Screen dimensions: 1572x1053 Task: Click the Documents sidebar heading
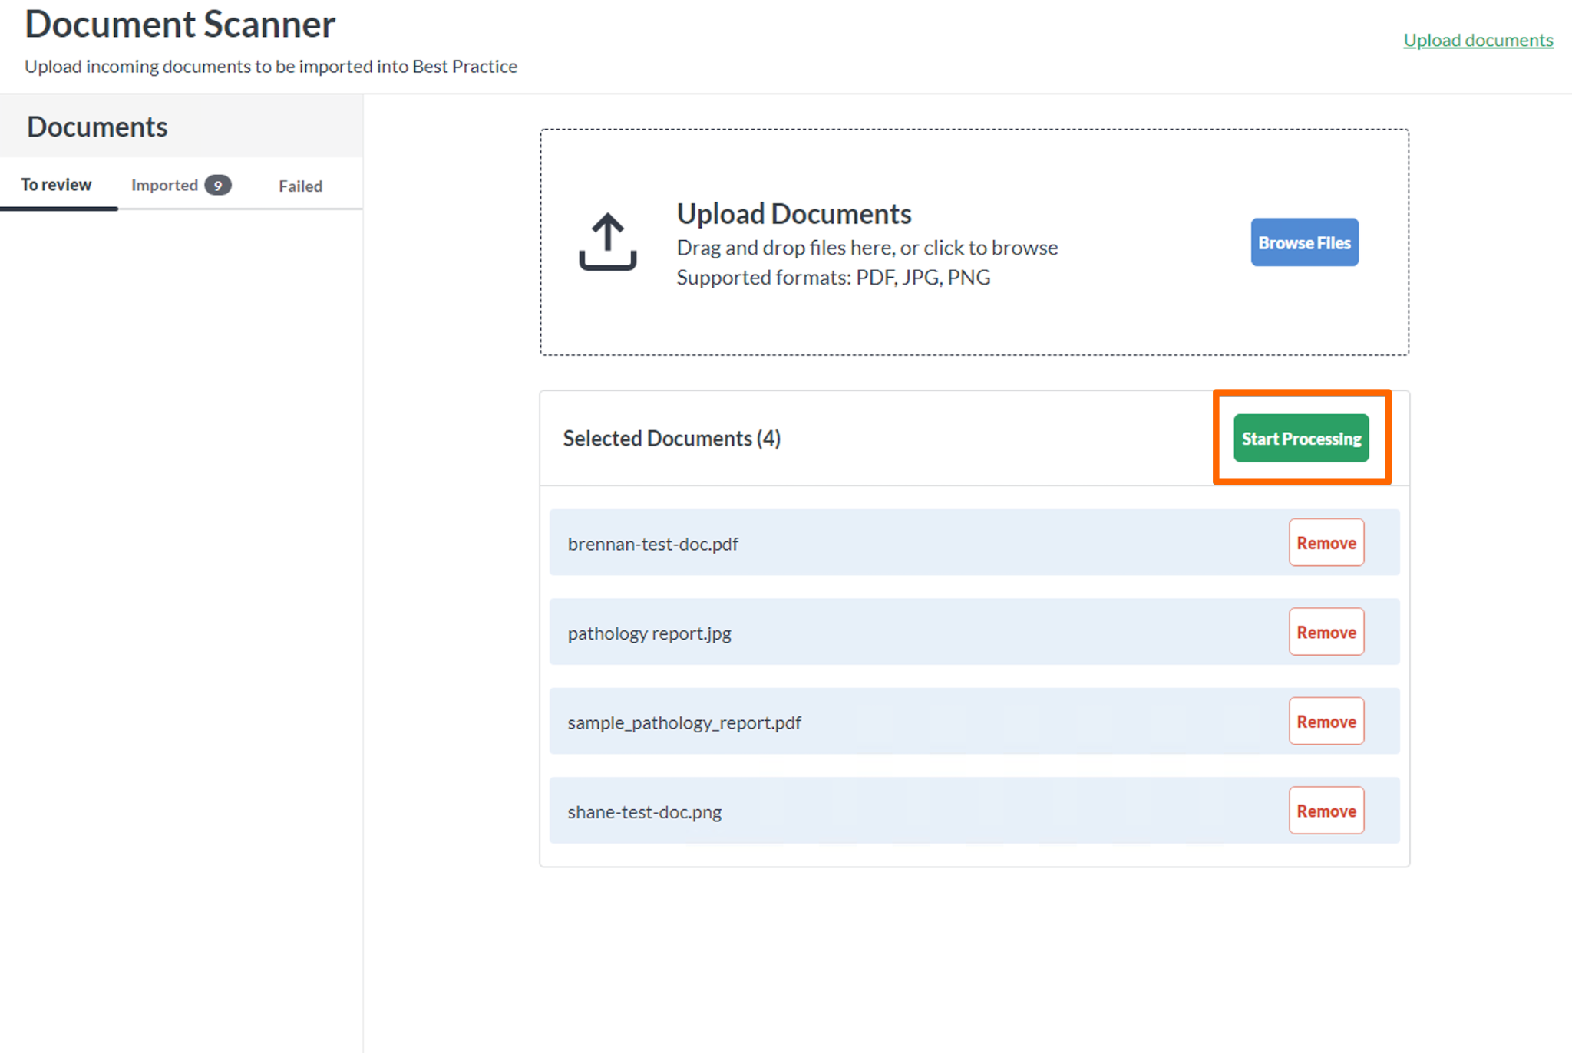point(97,127)
